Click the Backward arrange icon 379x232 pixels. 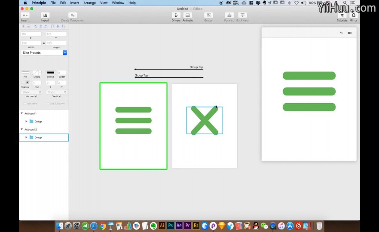tap(242, 15)
